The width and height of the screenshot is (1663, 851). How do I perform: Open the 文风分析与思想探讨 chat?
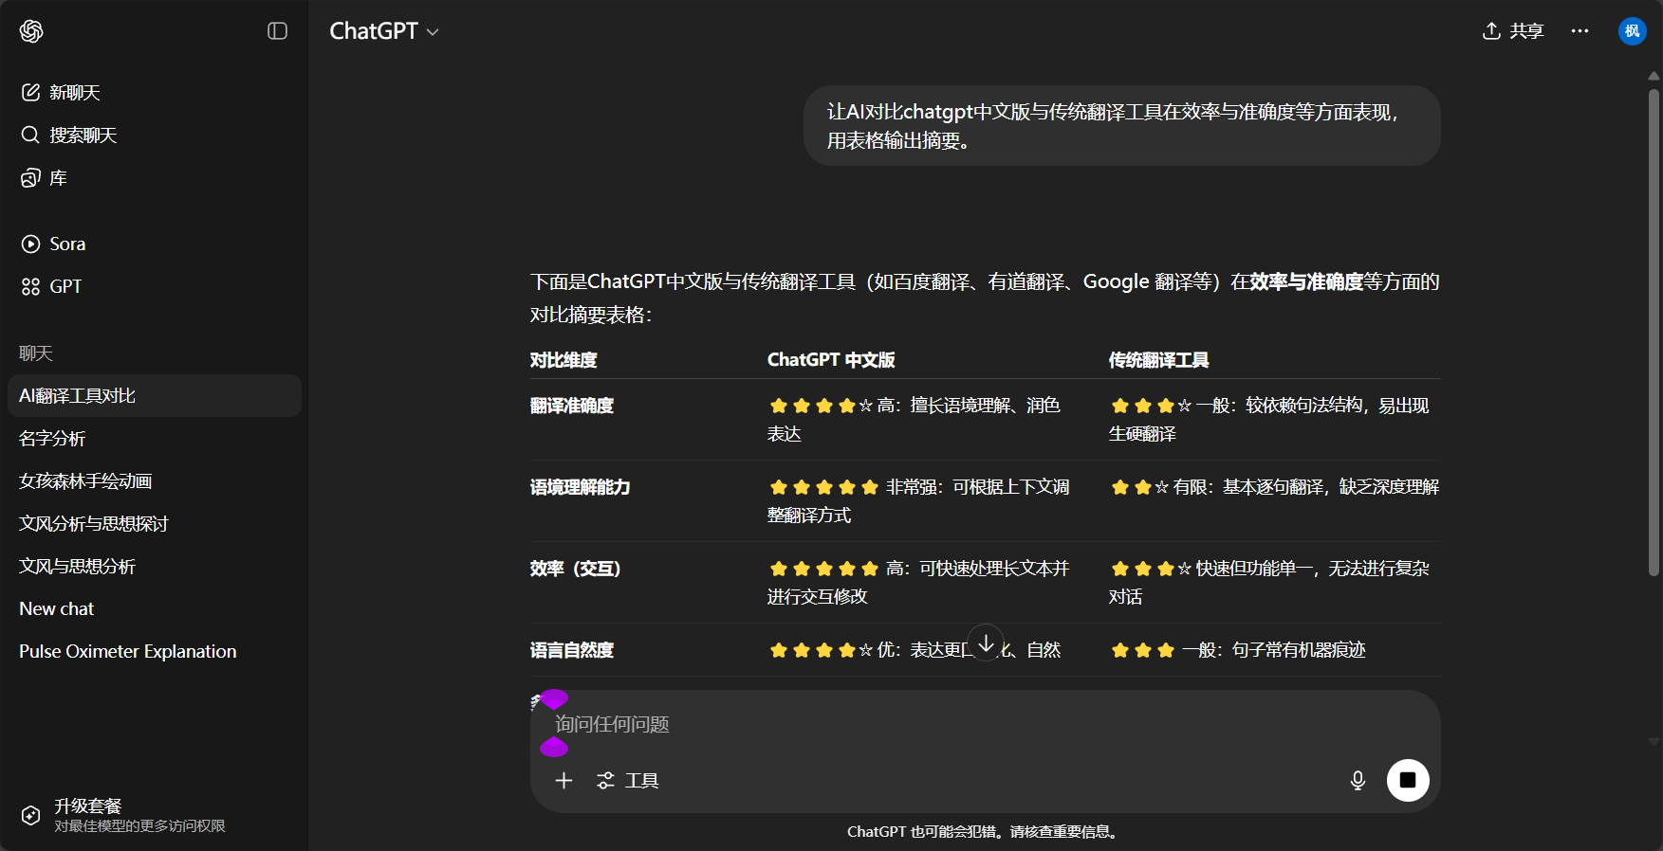pos(155,523)
